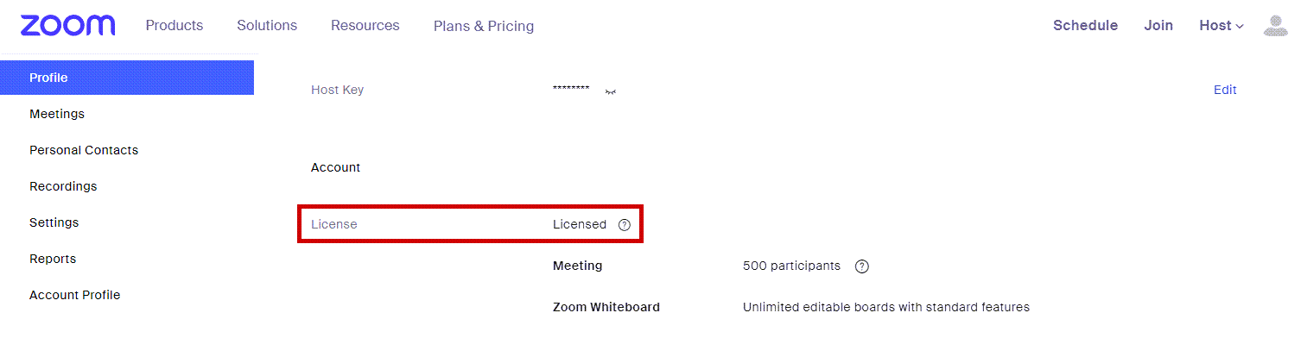Click the help icon next to Licensed
This screenshot has width=1301, height=338.
click(625, 224)
